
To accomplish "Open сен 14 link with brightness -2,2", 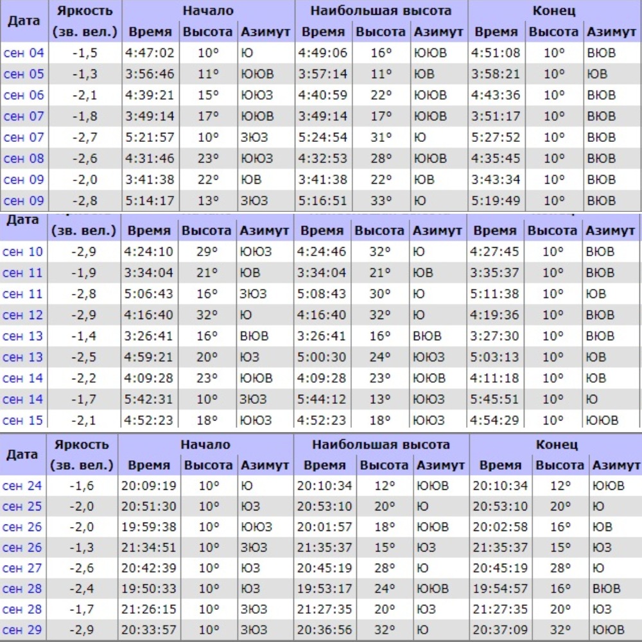I will point(22,378).
